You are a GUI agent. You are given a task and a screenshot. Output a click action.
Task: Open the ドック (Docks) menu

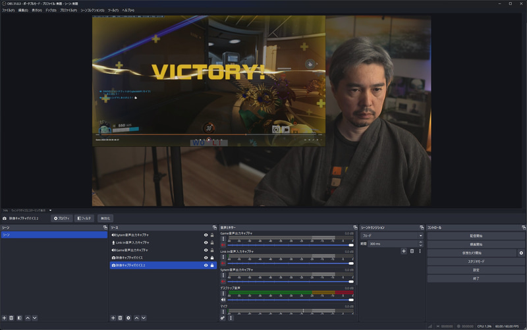[x=51, y=11]
